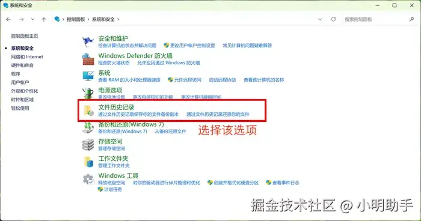421x221 pixels.
Task: Open the 存储空间 disk stack icon
Action: click(x=88, y=145)
